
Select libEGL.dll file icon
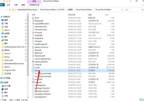pos(33,53)
